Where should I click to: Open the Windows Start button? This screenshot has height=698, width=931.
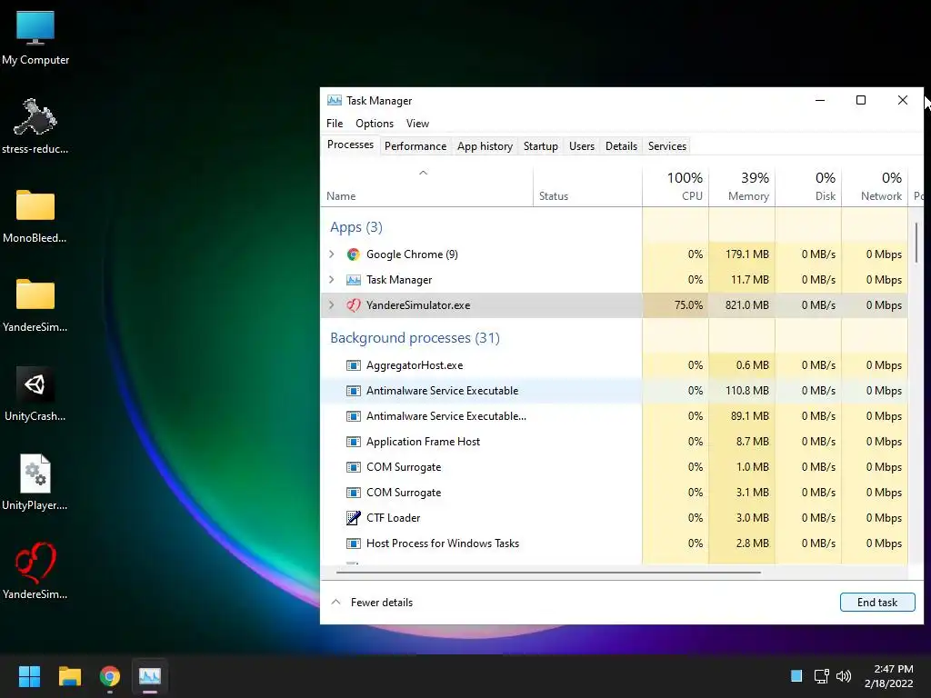tap(29, 676)
